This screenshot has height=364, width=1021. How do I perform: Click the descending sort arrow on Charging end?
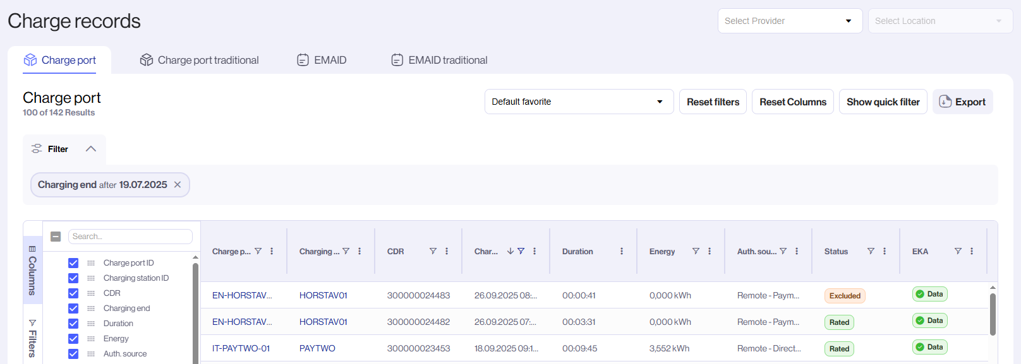pyautogui.click(x=510, y=251)
